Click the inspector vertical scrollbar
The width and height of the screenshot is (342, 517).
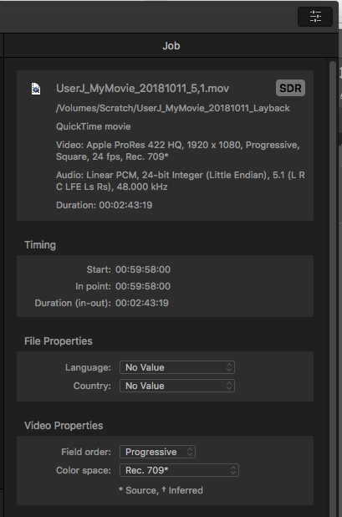(x=333, y=287)
